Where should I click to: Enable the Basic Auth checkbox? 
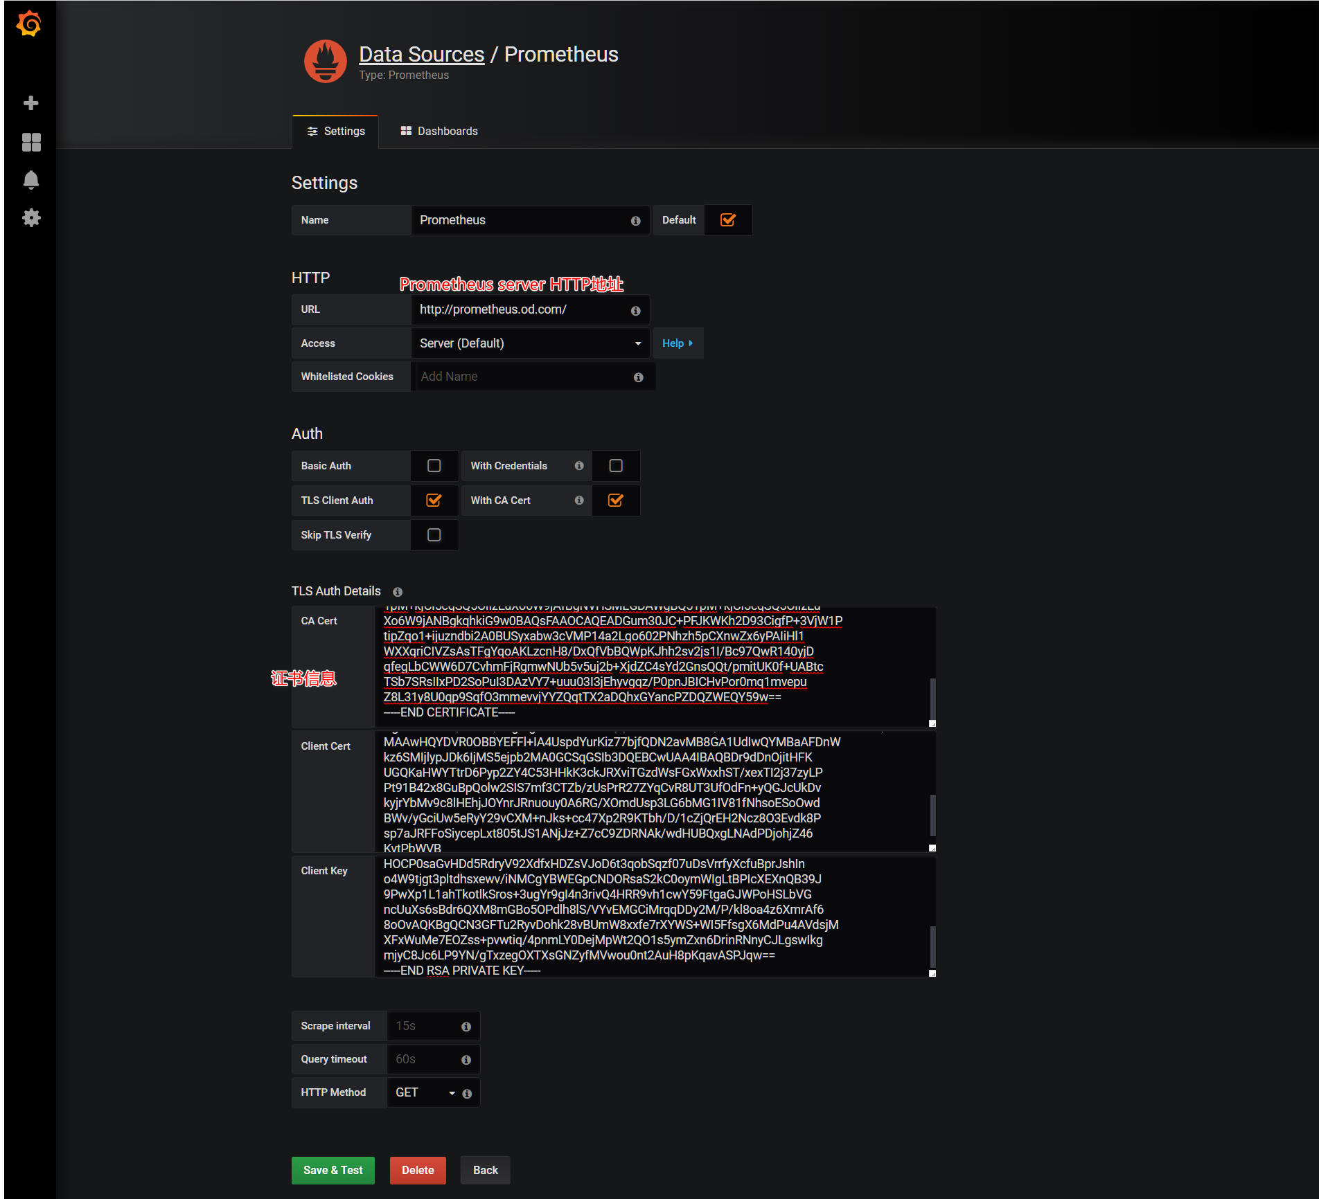tap(434, 466)
